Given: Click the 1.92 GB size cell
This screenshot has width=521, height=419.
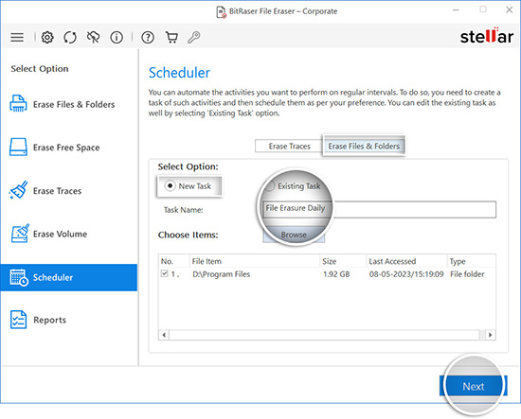Looking at the screenshot, I should click(336, 274).
